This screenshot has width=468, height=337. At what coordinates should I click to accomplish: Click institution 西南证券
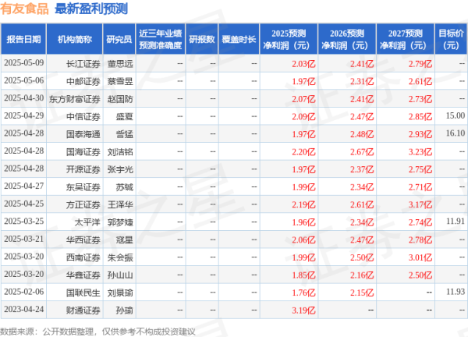[x=83, y=257]
